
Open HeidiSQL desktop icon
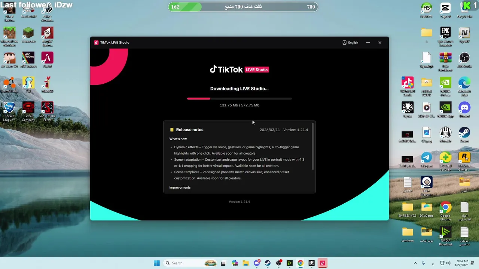[426, 10]
